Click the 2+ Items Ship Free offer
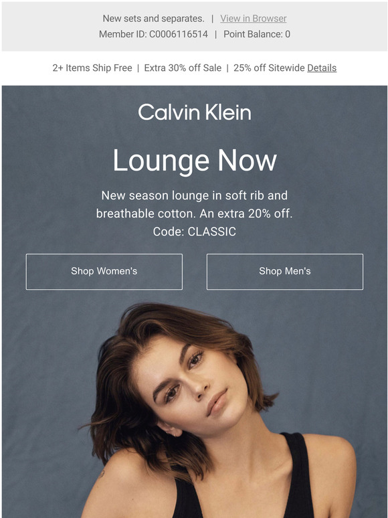 click(x=92, y=68)
